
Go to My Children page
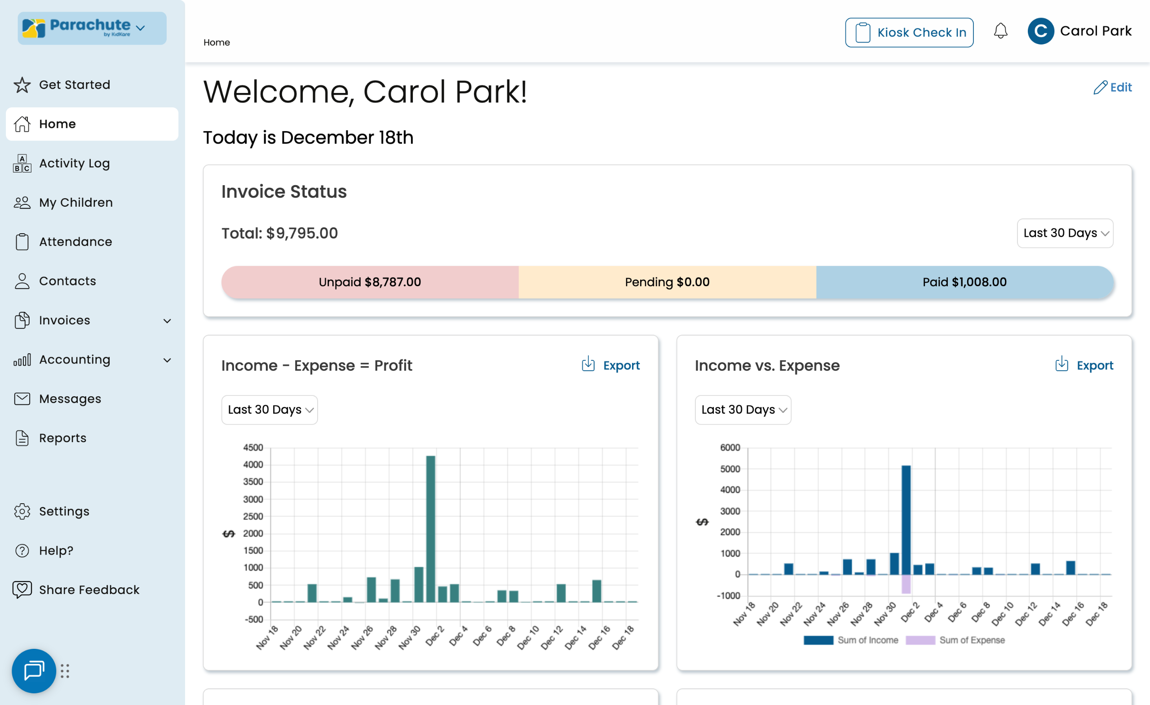click(75, 203)
